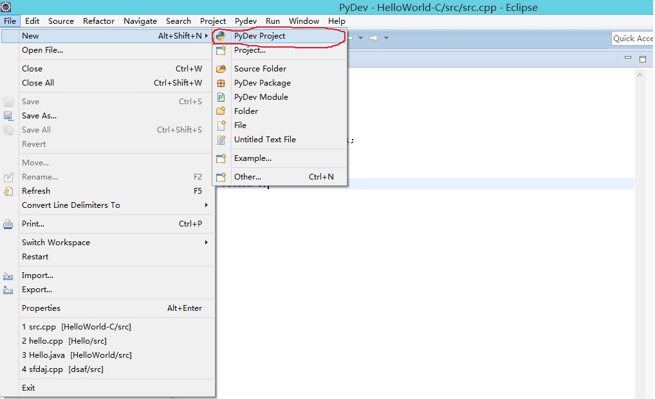Screen dimensions: 655x399
Task: Open the Edit menu
Action: [32, 21]
